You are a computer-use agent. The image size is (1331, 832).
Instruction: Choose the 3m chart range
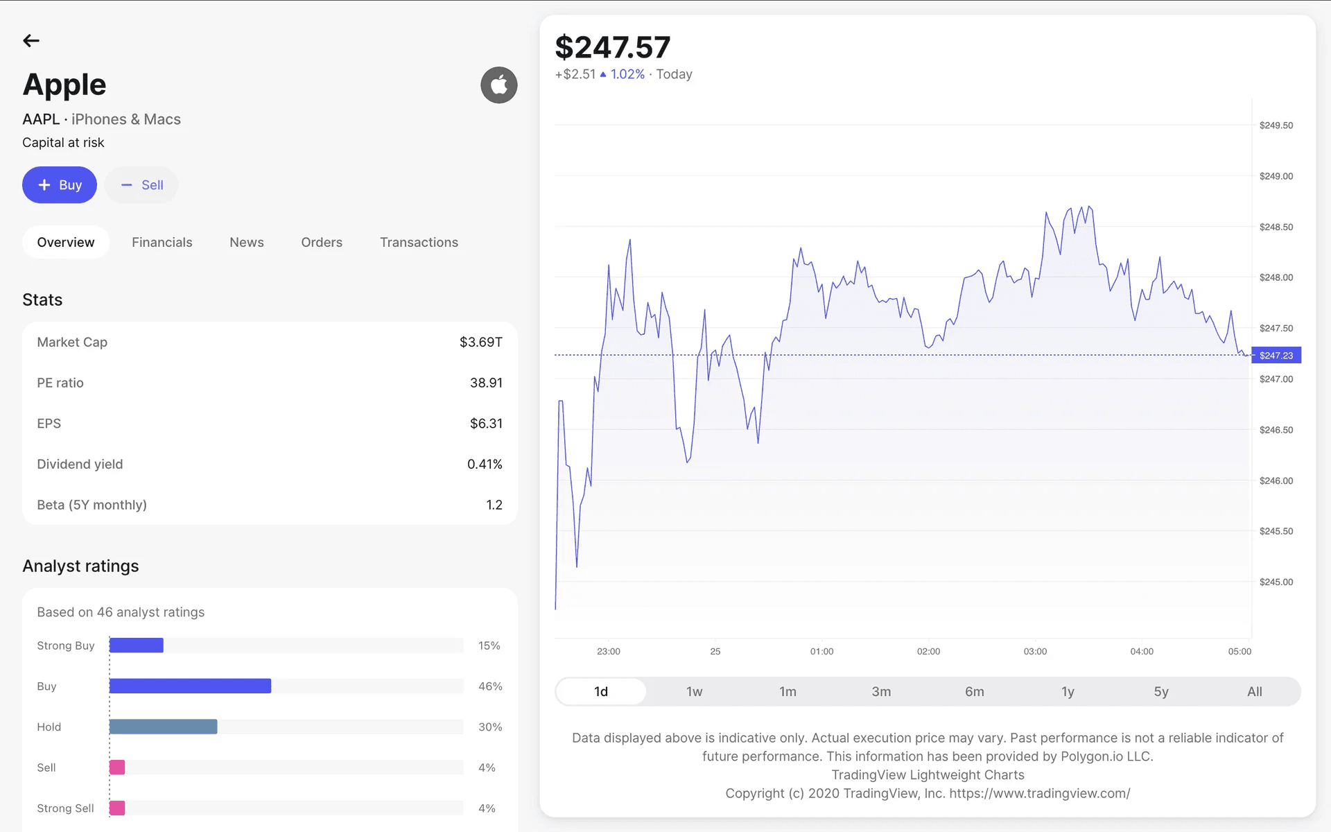(881, 692)
